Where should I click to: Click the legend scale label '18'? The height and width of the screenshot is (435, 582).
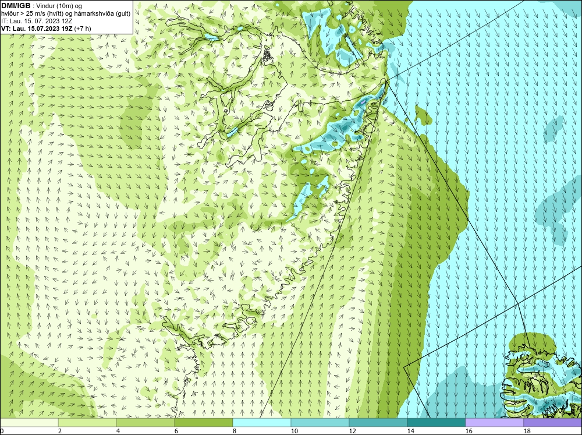[x=527, y=431]
